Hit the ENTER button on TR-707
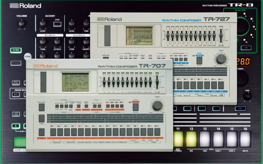263x164 pixels. pyautogui.click(x=135, y=107)
